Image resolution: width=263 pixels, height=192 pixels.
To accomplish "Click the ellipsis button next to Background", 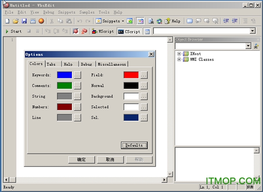I will tap(144, 96).
